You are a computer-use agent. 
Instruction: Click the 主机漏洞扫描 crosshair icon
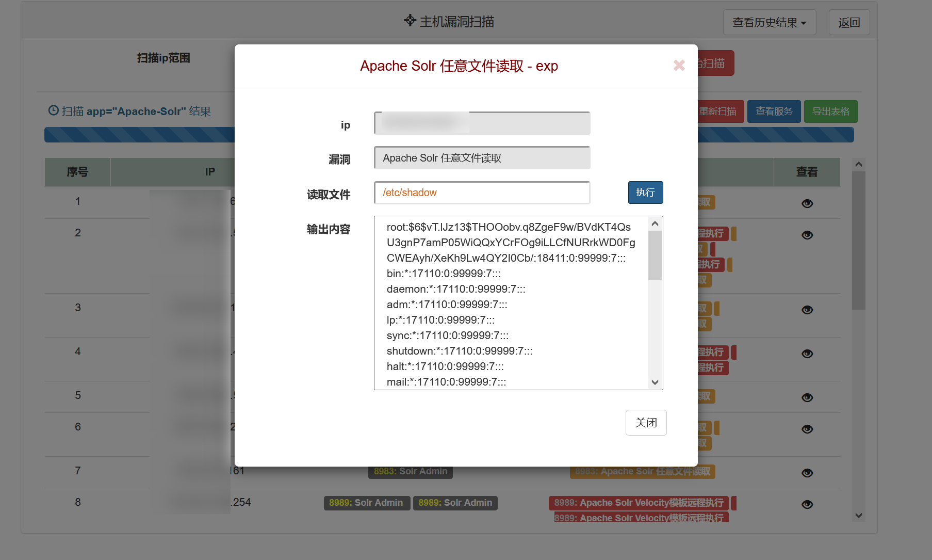tap(410, 21)
